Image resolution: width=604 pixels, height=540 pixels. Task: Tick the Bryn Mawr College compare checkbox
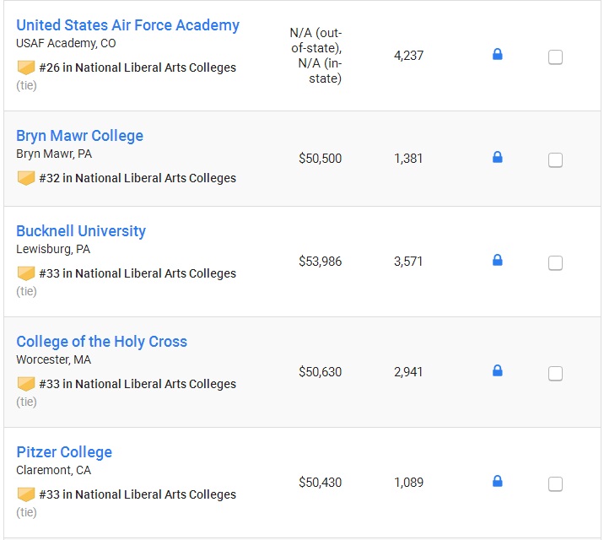coord(555,159)
